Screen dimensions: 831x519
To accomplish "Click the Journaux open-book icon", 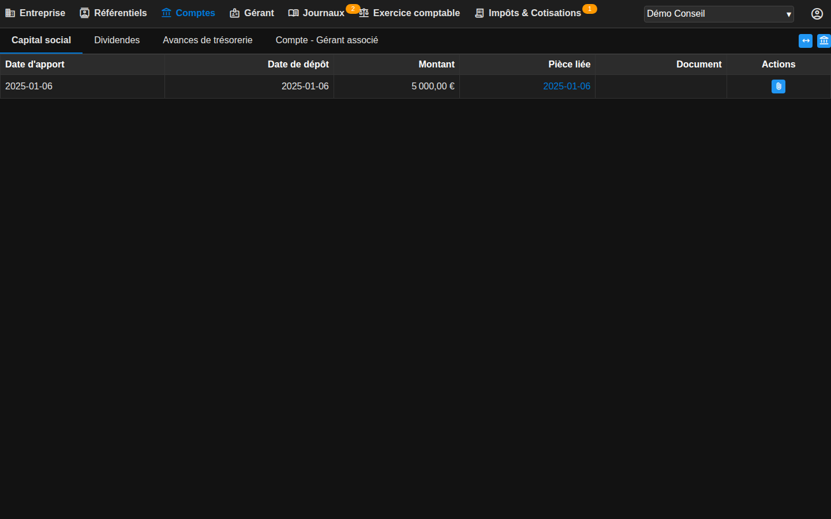I will 293,13.
